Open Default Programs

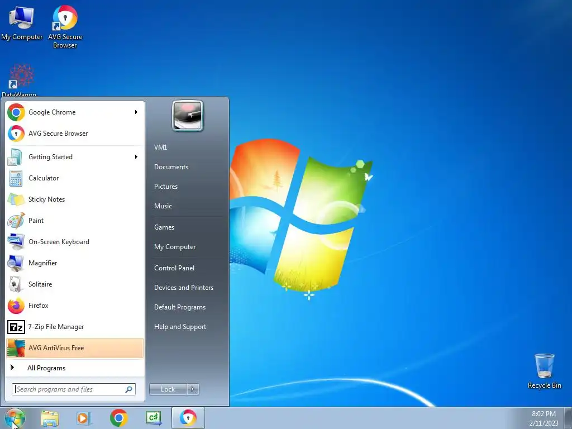188,307
